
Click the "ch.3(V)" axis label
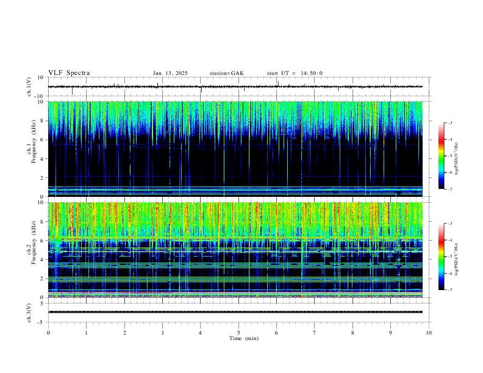click(29, 313)
